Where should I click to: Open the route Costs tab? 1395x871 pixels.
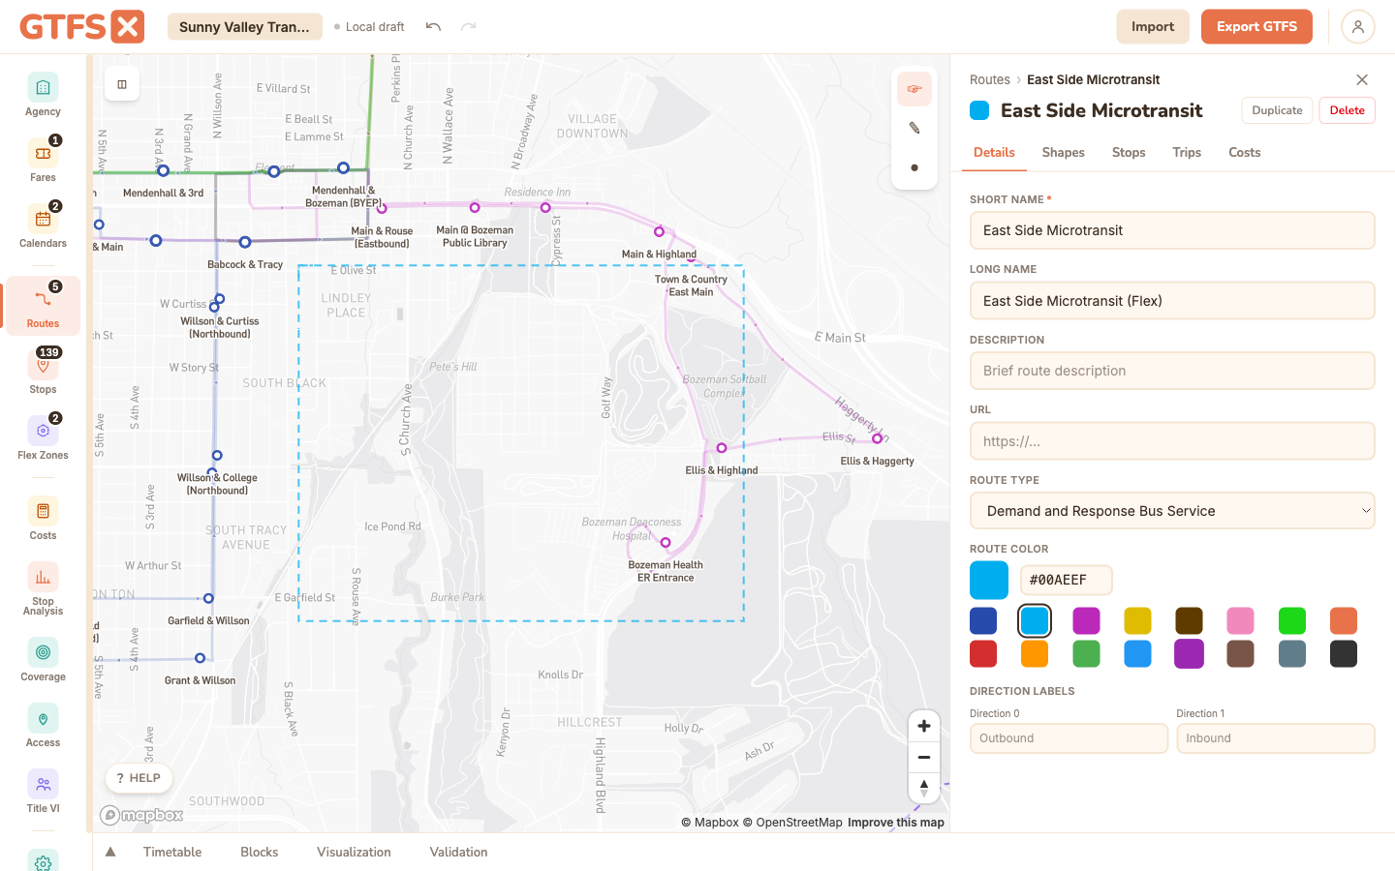[1244, 152]
